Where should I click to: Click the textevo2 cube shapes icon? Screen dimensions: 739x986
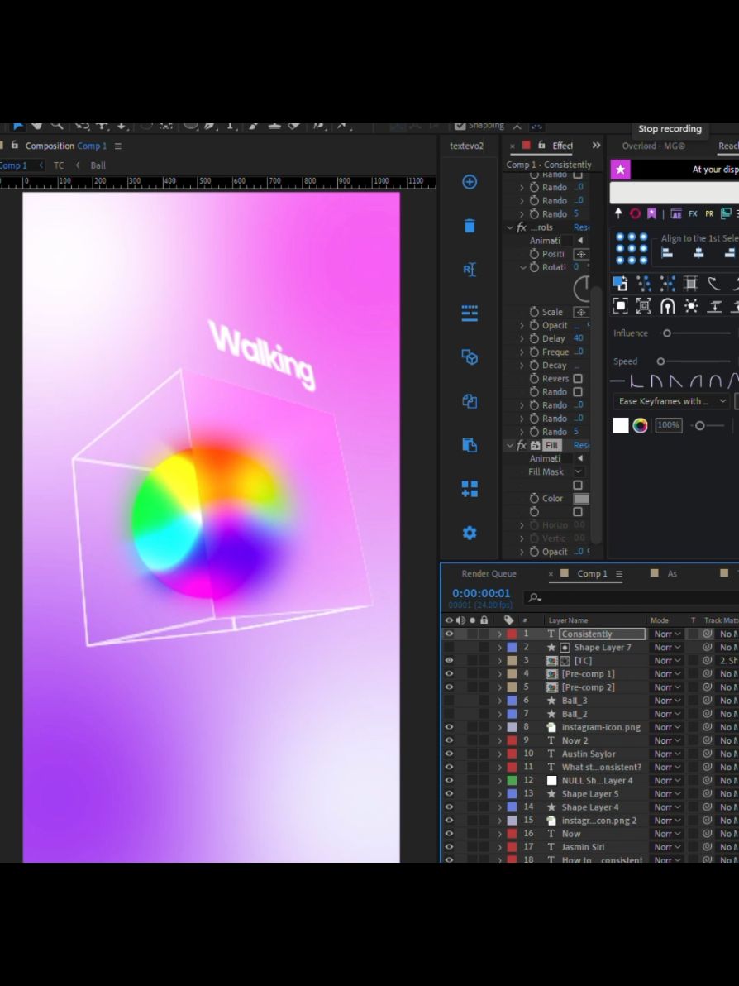tap(470, 357)
